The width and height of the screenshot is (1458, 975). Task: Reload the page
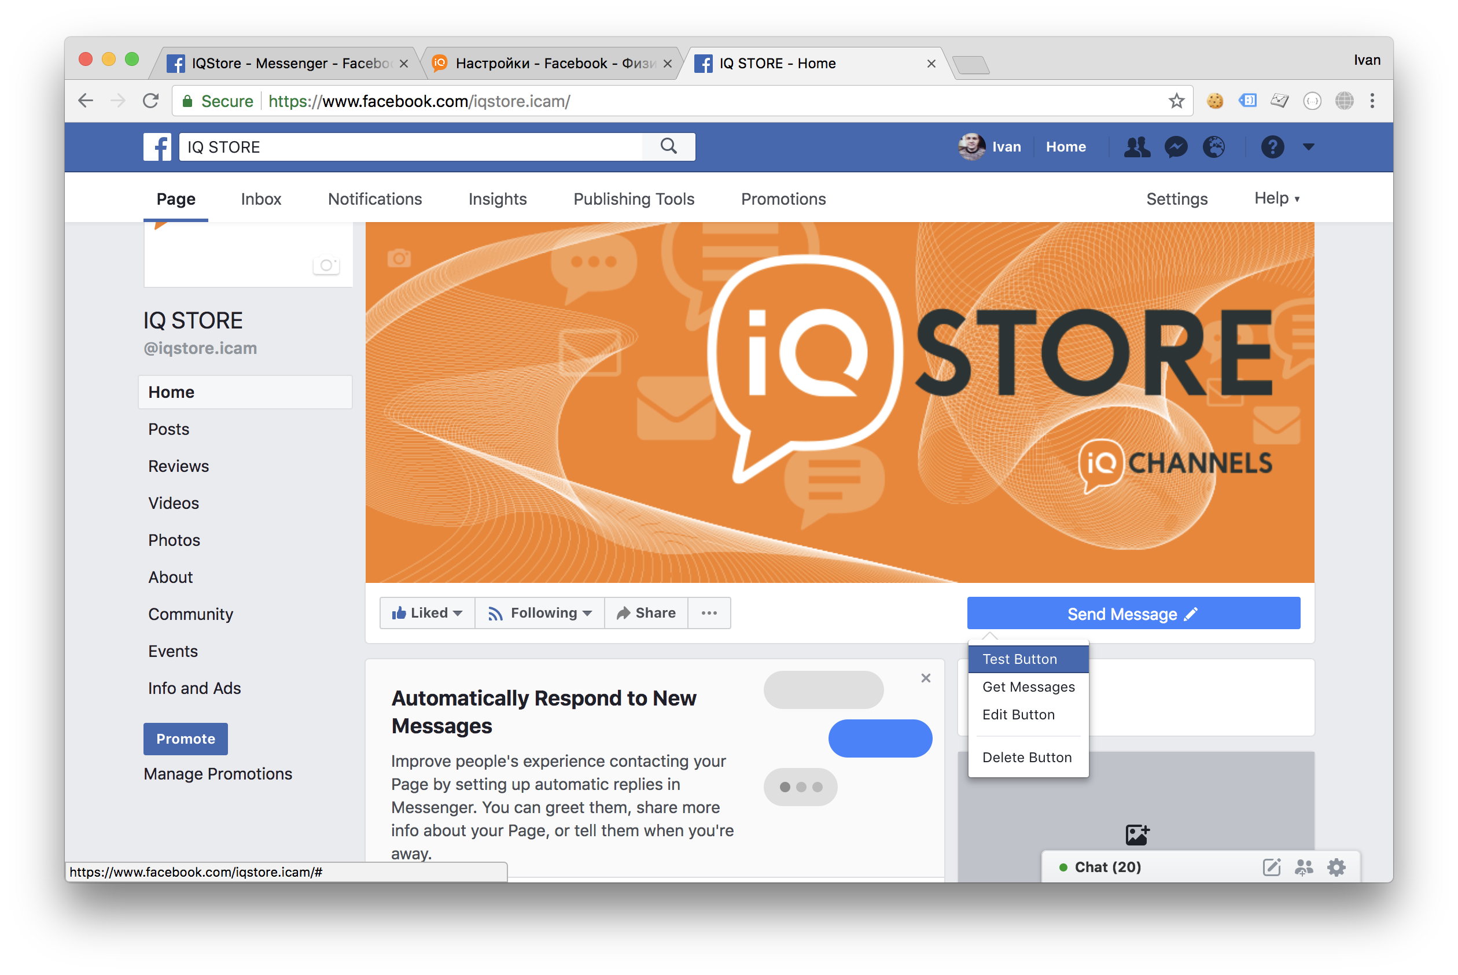[151, 101]
